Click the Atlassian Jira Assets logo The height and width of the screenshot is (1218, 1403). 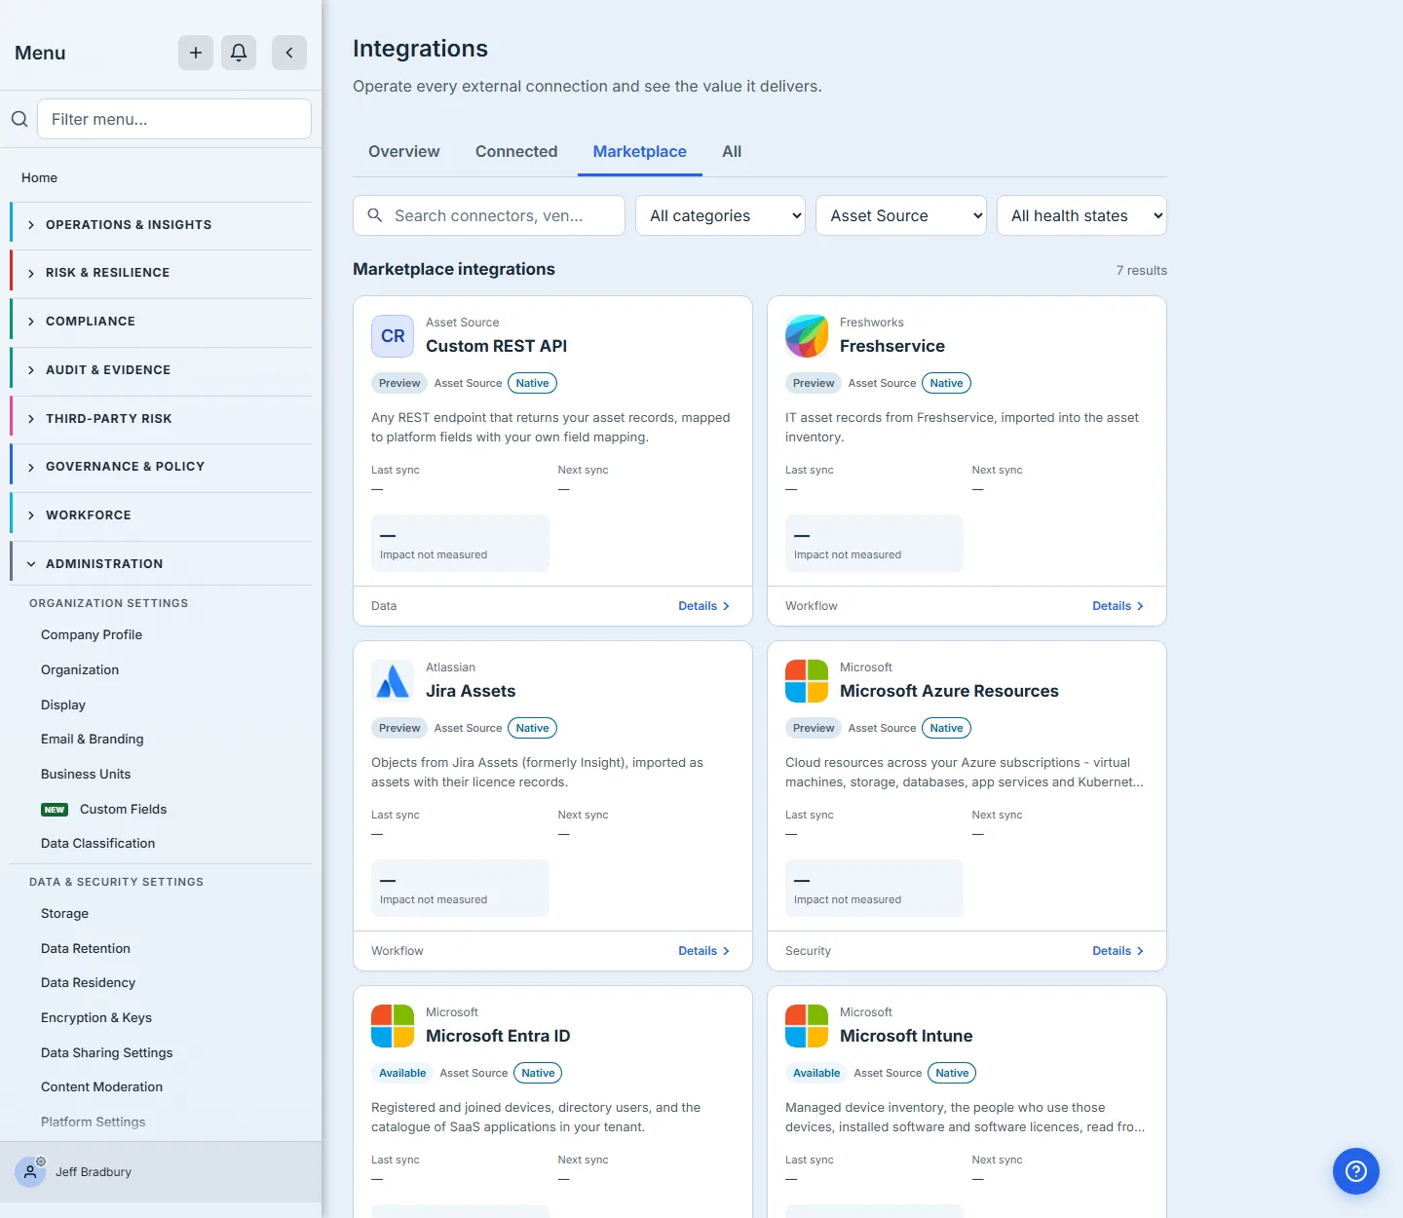[x=393, y=681]
